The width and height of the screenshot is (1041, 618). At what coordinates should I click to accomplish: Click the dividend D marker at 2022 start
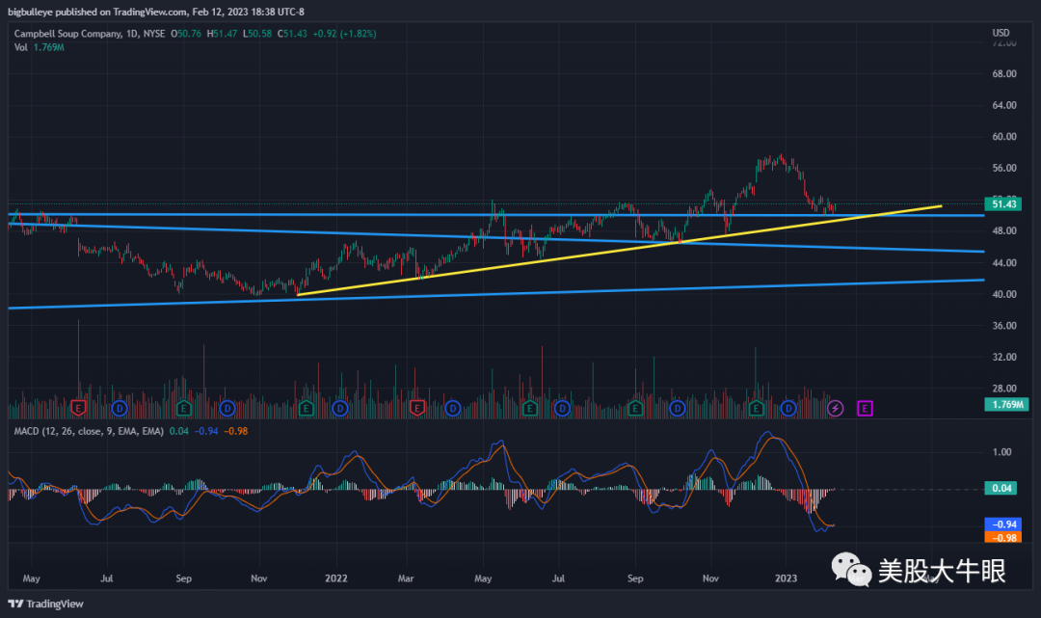(340, 408)
